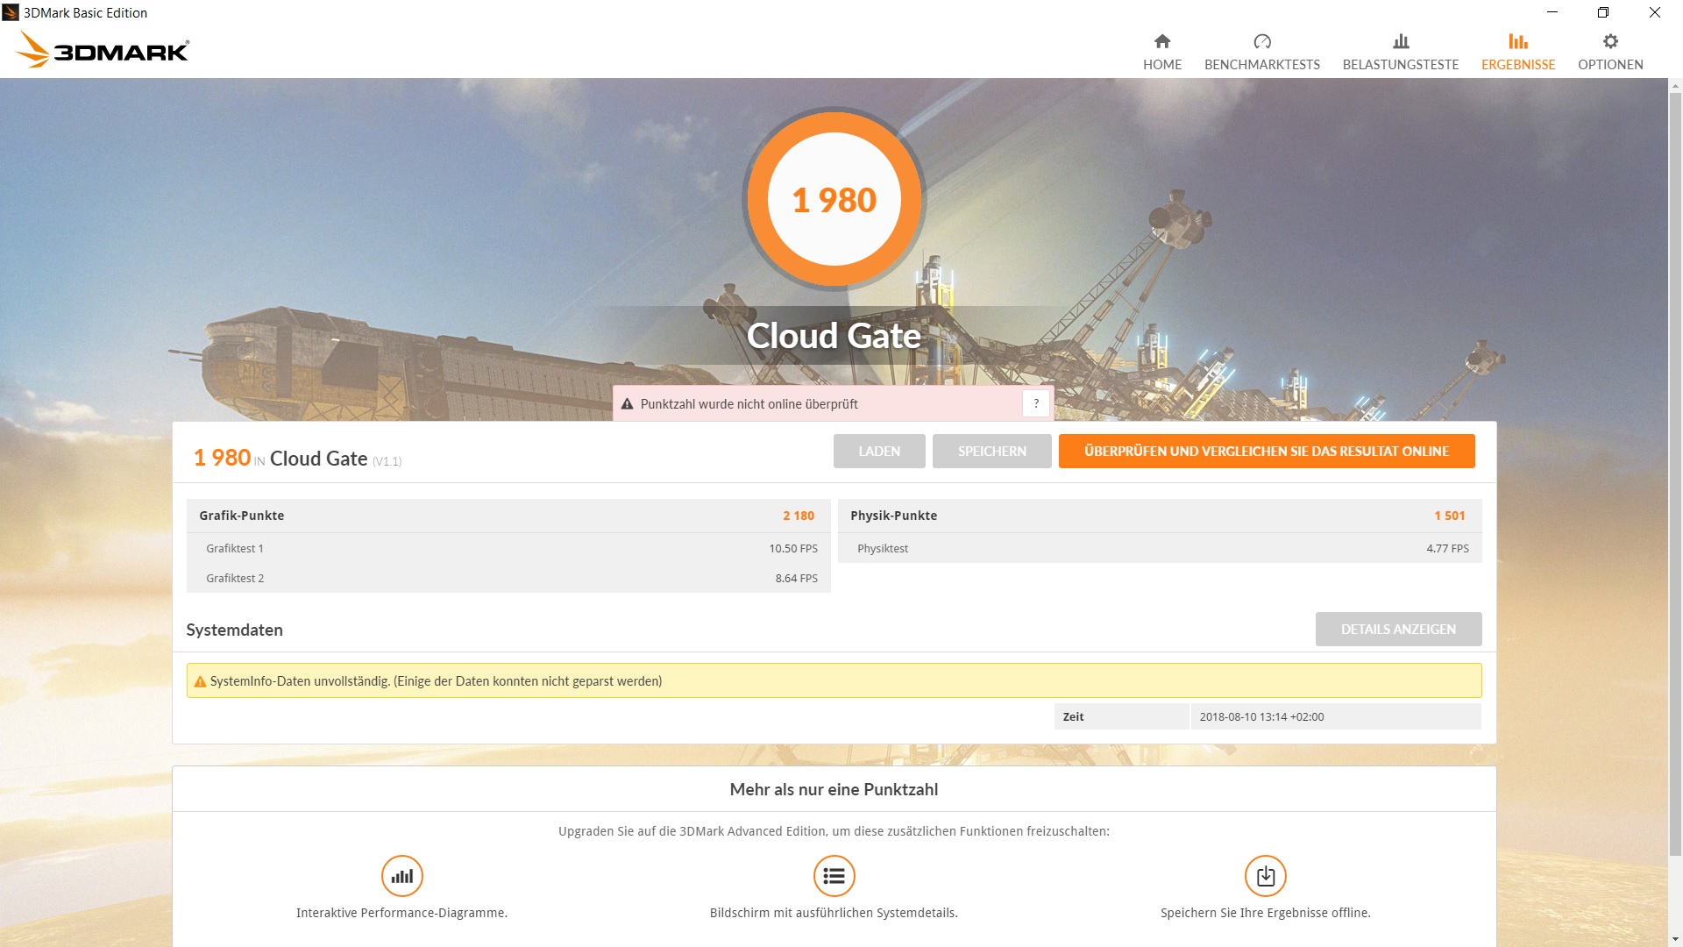The image size is (1683, 947).
Task: Click interactive performance diagrams icon
Action: tap(401, 876)
